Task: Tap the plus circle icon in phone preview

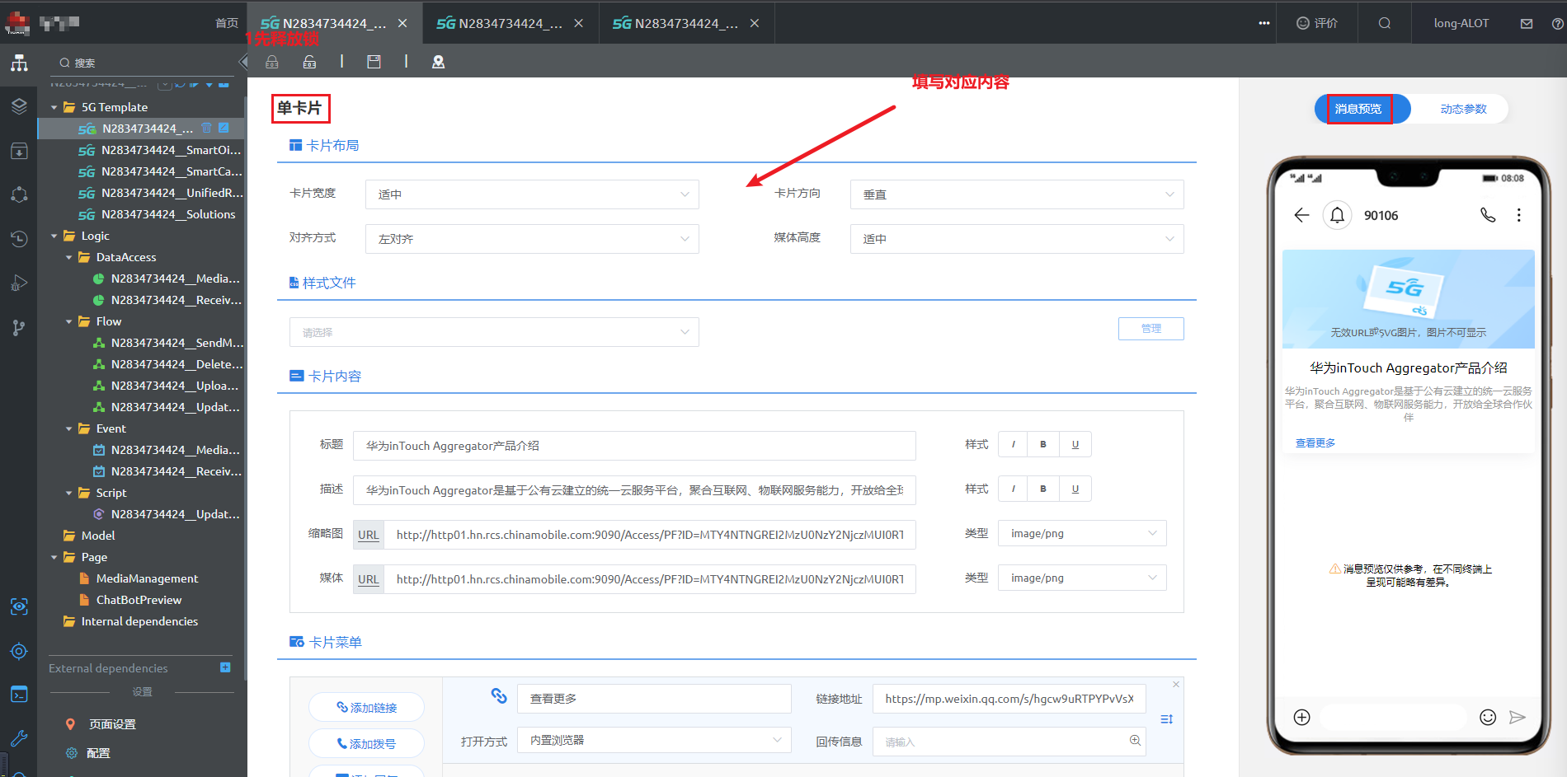Action: (x=1301, y=717)
